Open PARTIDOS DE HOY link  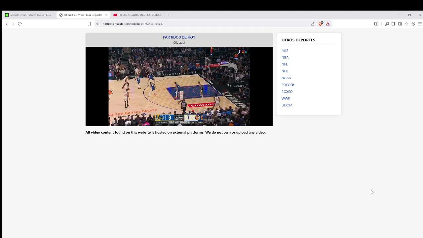coord(179,37)
